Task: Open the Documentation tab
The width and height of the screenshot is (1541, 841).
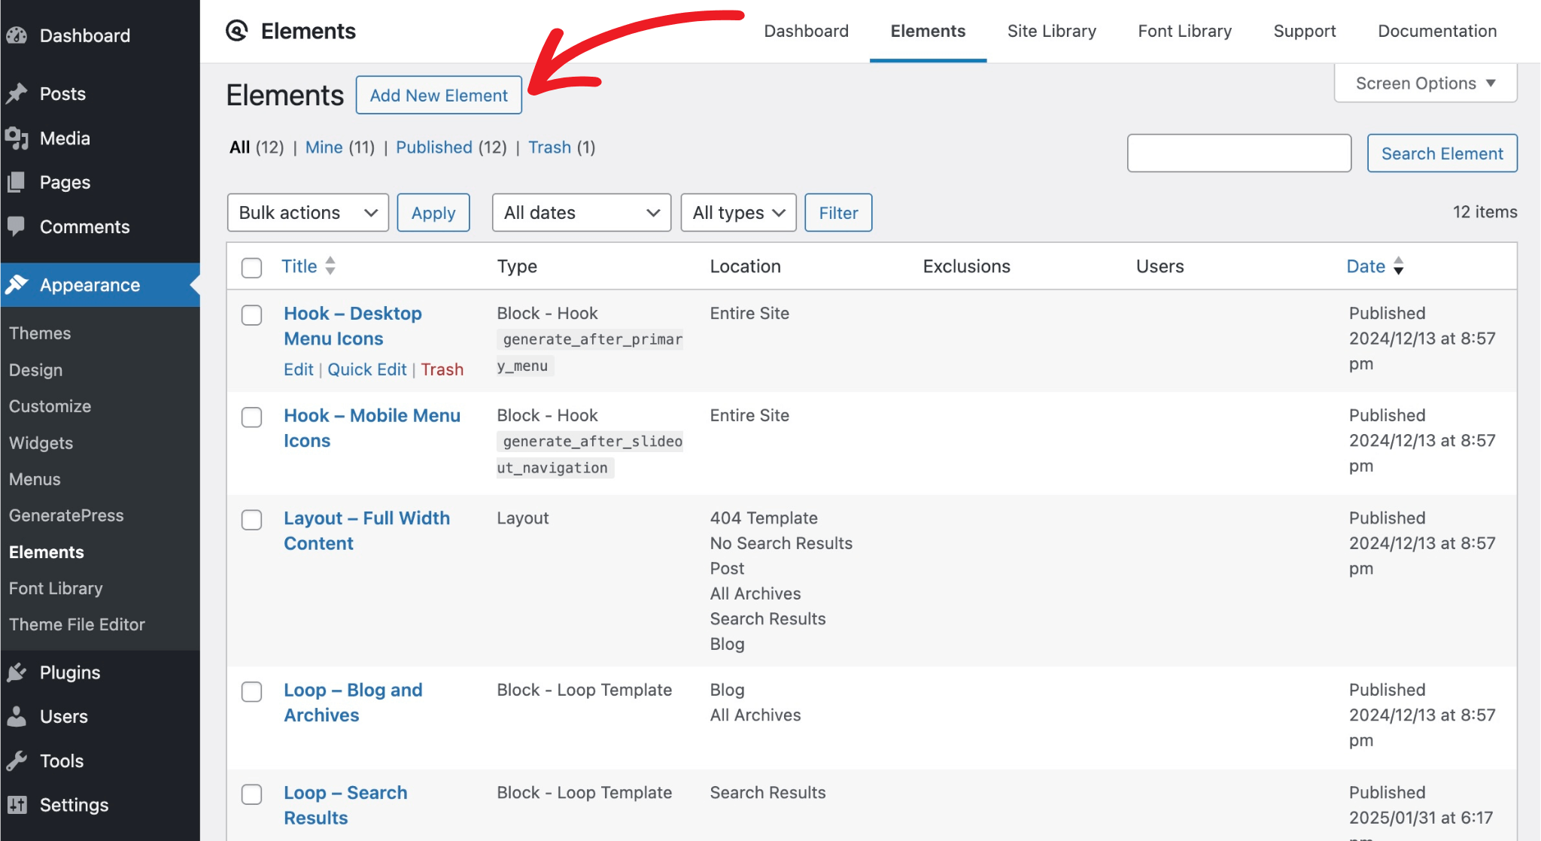Action: pyautogui.click(x=1437, y=31)
